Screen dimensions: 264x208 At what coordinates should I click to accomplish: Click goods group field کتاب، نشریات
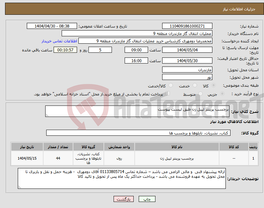click(x=138, y=133)
